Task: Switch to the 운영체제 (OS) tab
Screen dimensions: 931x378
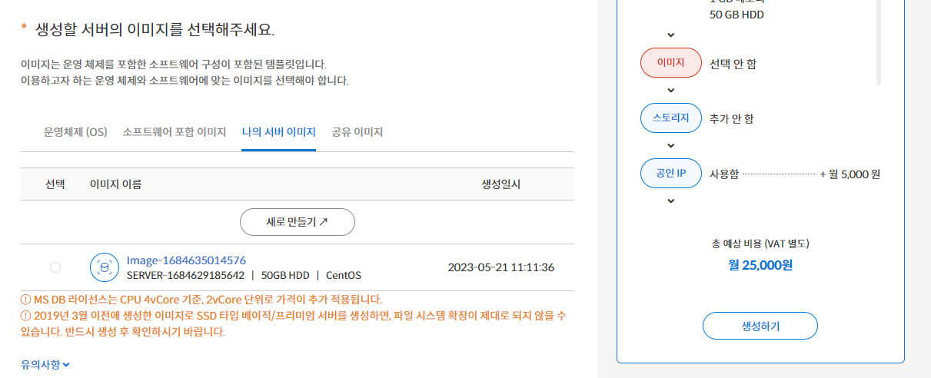Action: click(x=75, y=132)
